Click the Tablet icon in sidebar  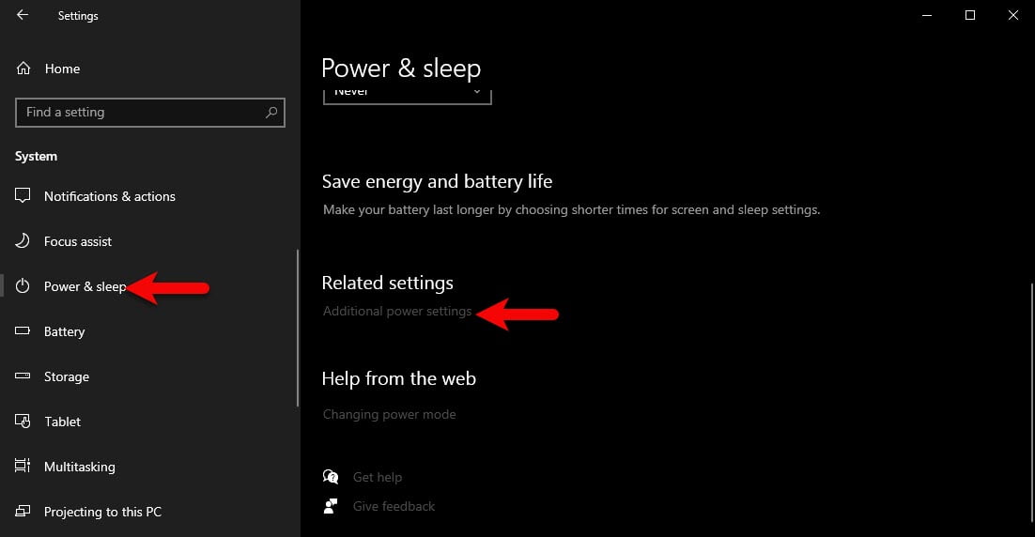point(23,421)
